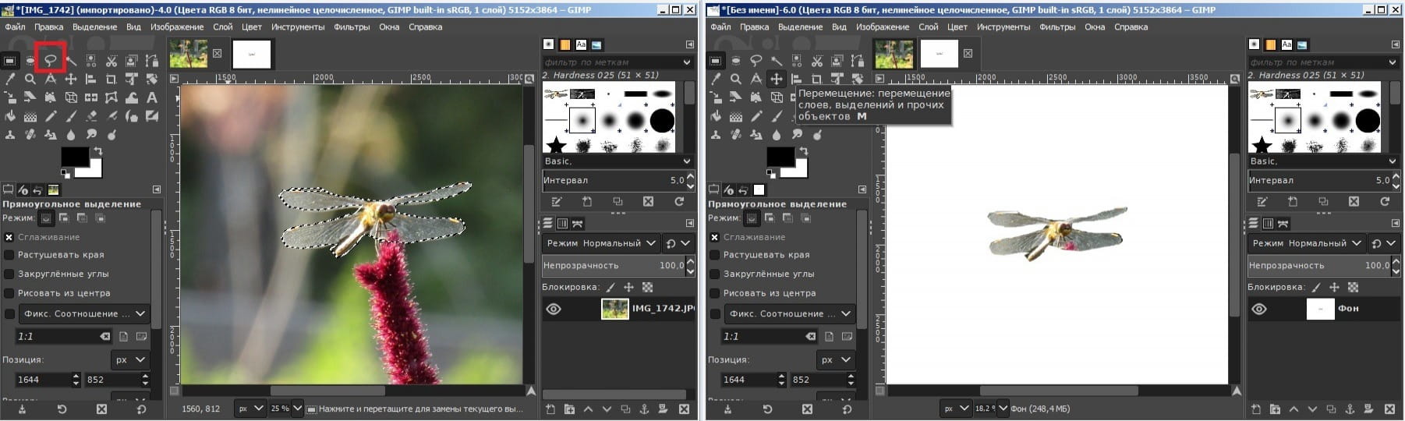Enable Закруглённые углы in left window
1405x421 pixels.
click(x=9, y=274)
